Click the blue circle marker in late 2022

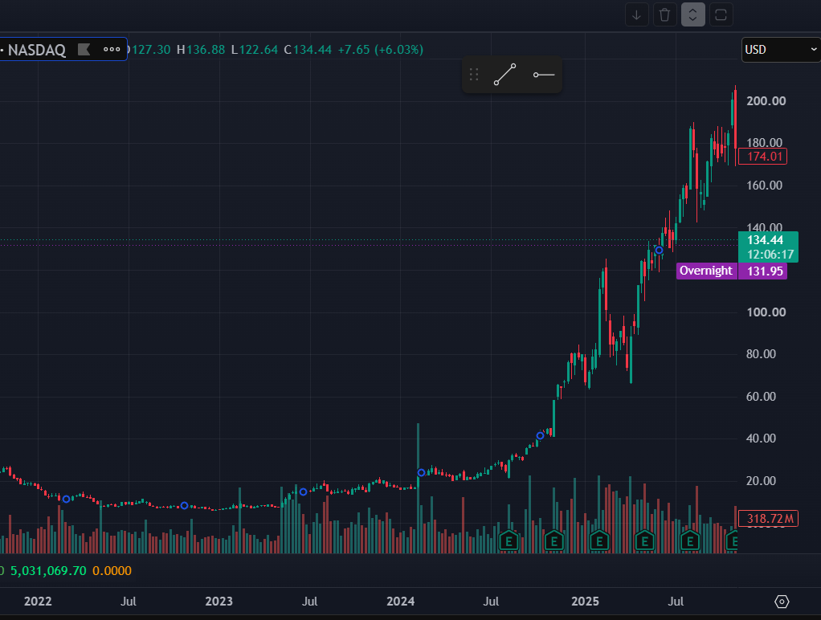(x=184, y=505)
